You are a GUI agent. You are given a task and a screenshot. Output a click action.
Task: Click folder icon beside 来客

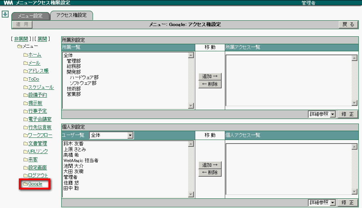(26, 160)
